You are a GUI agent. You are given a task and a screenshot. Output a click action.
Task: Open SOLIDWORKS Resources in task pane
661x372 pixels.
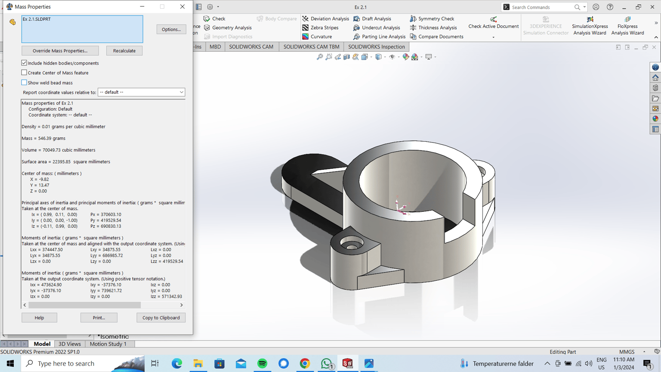click(655, 77)
